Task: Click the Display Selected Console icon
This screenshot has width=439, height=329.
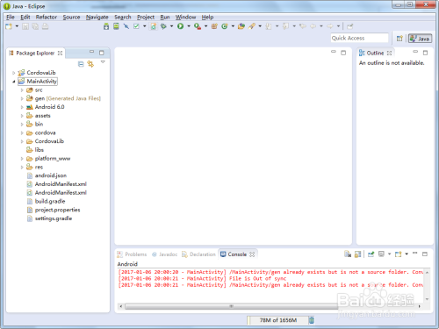Action: point(381,254)
